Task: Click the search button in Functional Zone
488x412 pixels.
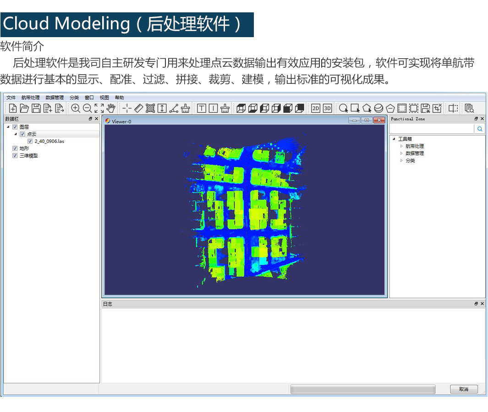Action: click(x=480, y=129)
